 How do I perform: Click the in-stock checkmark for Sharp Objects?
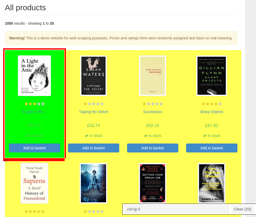tap(205, 136)
